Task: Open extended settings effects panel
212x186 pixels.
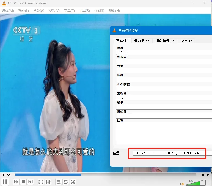Action: pyautogui.click(x=48, y=182)
